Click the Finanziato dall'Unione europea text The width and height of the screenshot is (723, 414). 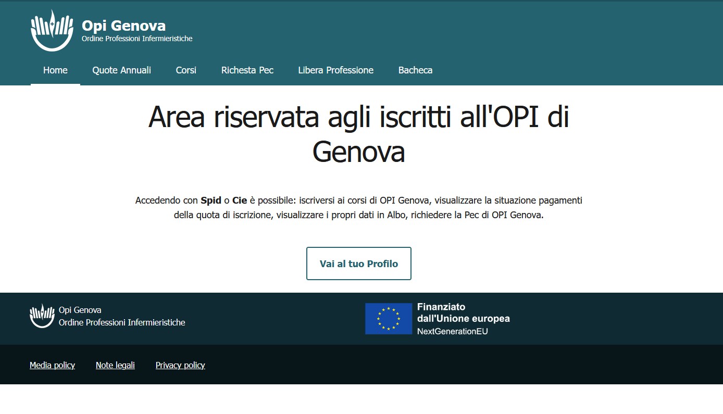[463, 313]
